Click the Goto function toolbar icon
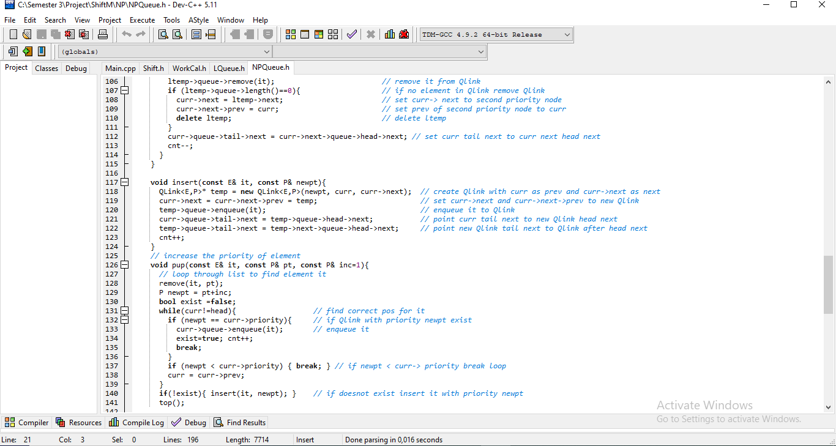Screen dimensions: 836x446 196,34
